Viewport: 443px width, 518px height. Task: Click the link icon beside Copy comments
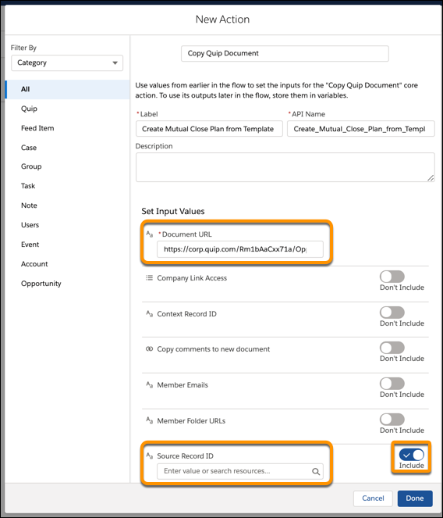pyautogui.click(x=150, y=349)
